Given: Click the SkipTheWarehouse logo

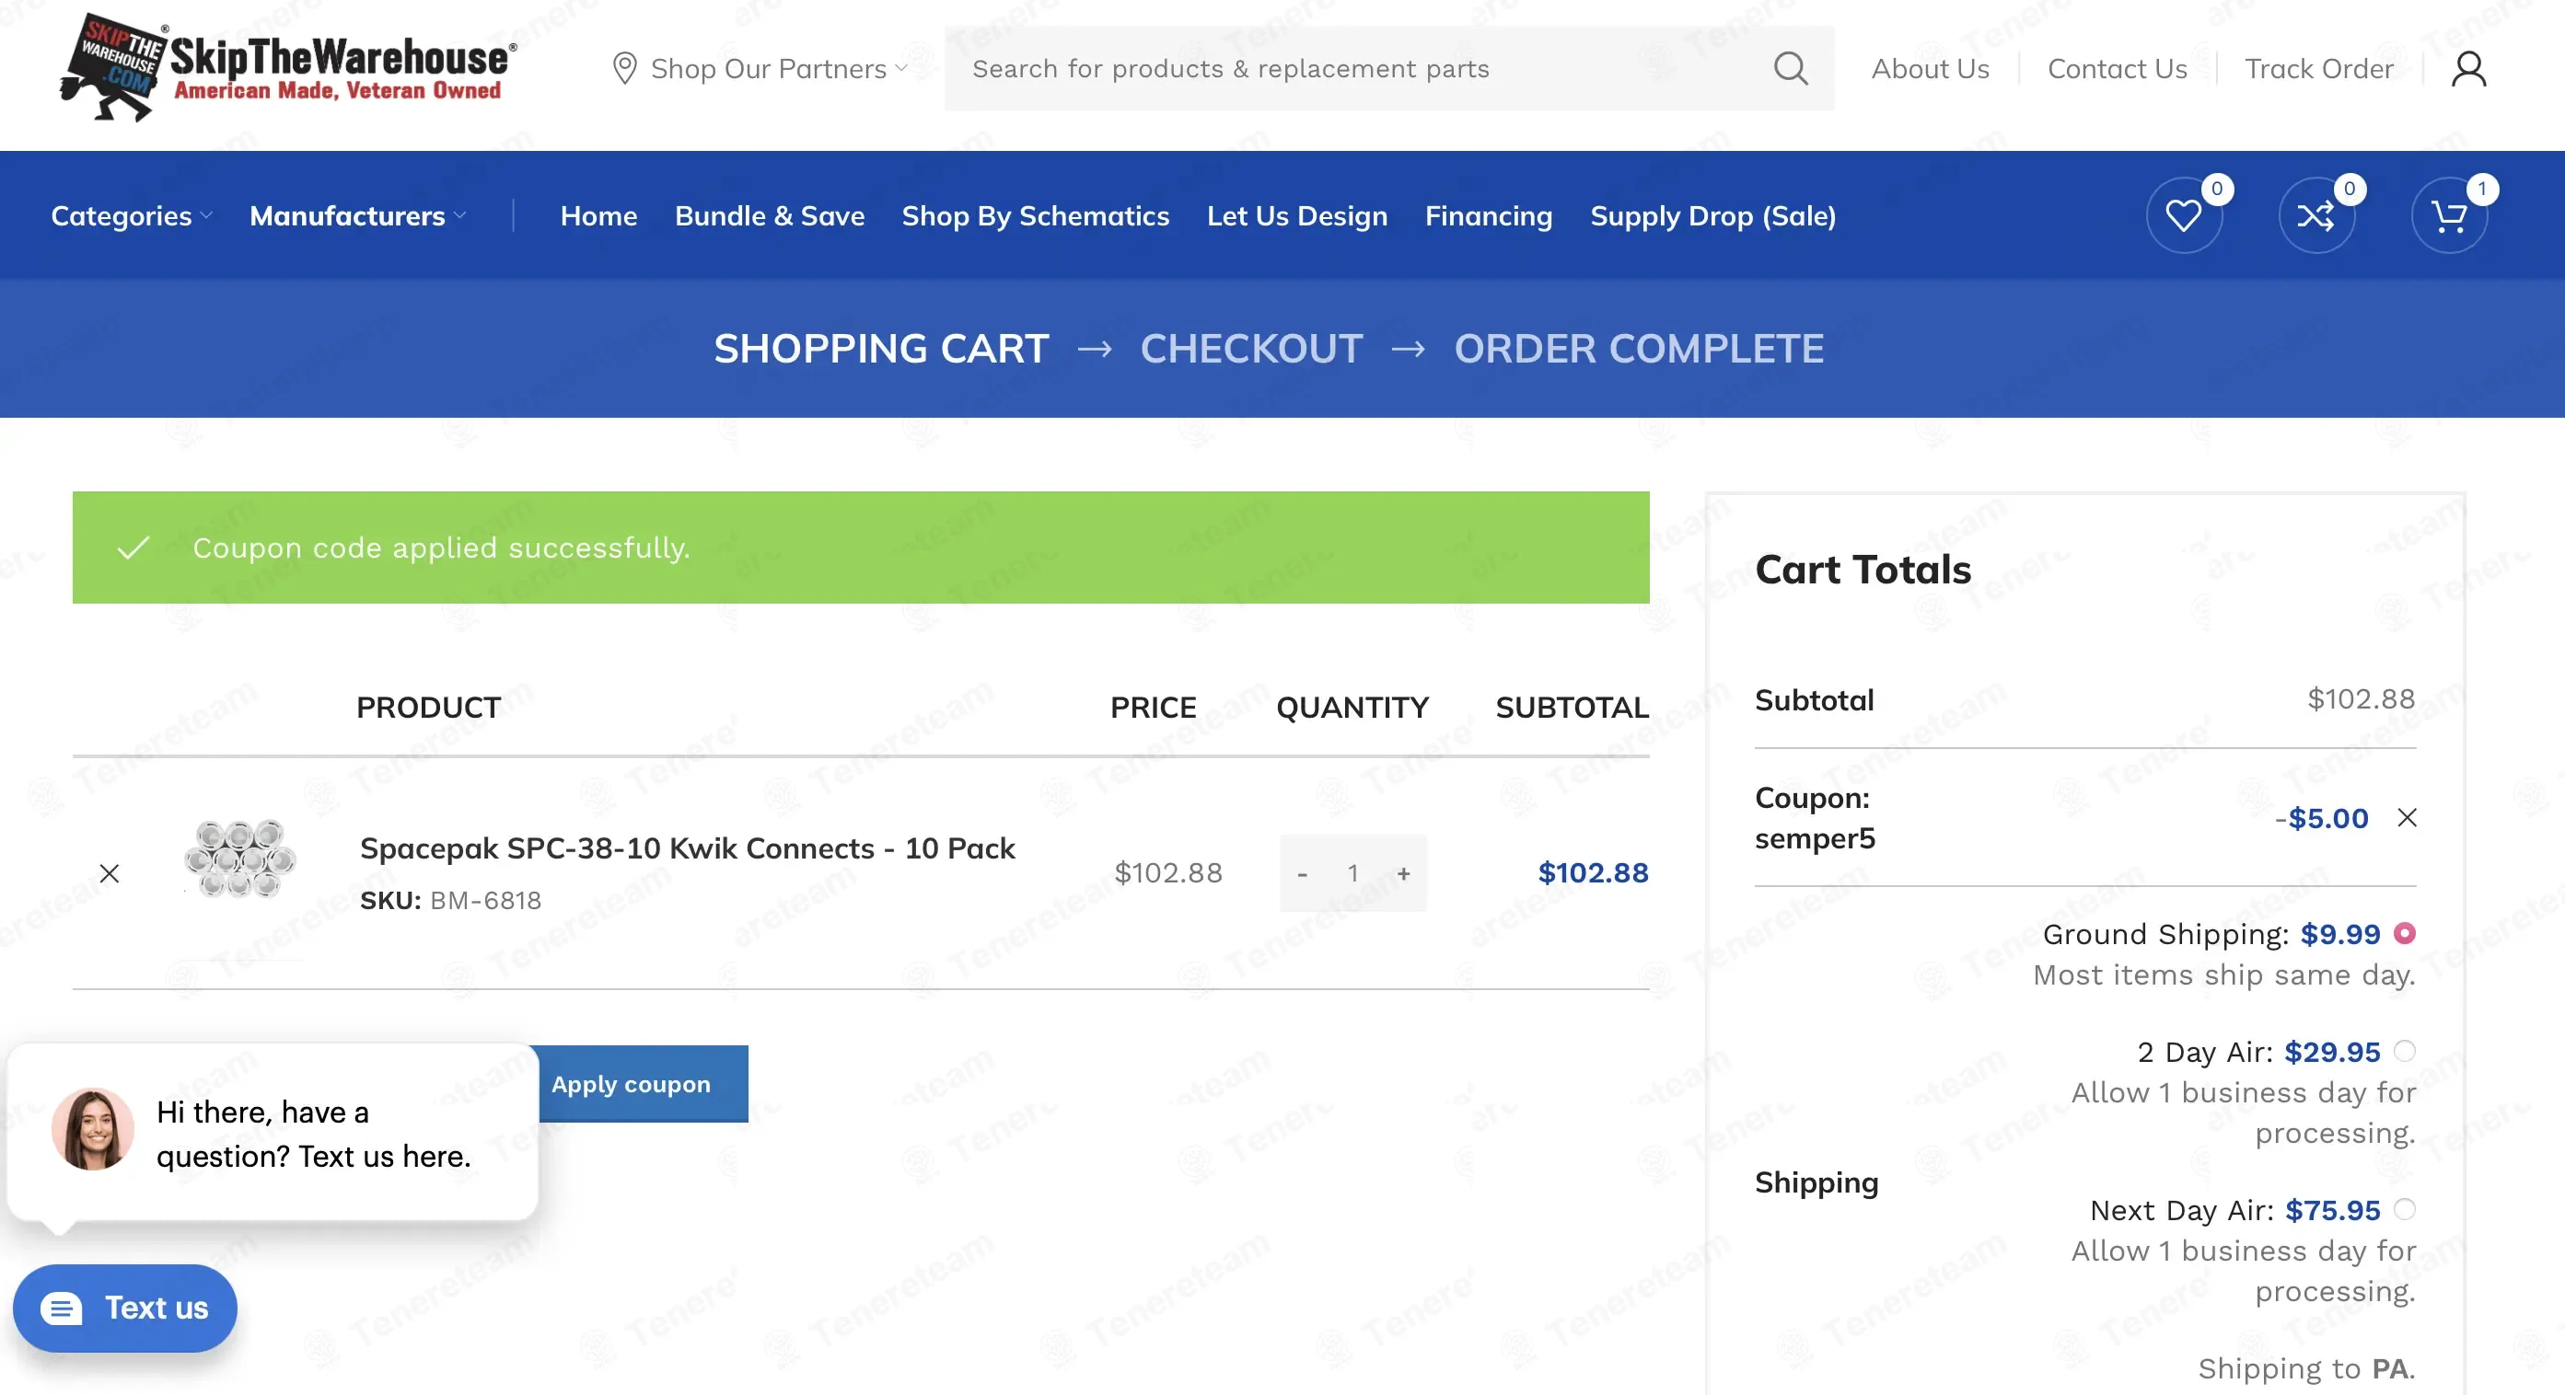Looking at the screenshot, I should 289,68.
